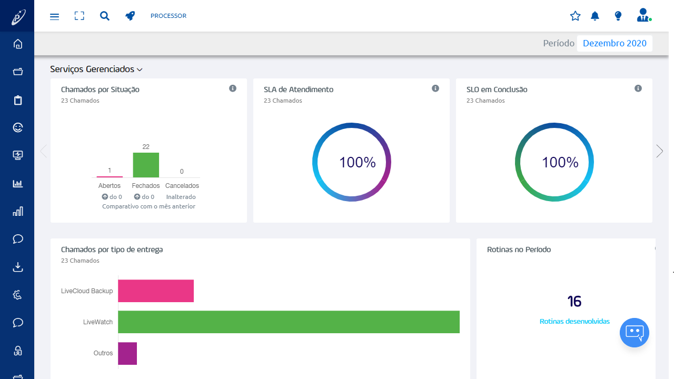Click the rocket icon in the top bar
674x379 pixels.
[x=130, y=16]
